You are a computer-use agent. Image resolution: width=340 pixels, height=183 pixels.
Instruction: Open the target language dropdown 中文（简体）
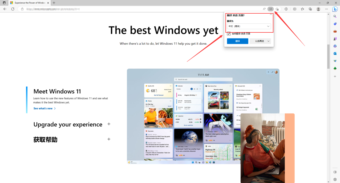click(x=249, y=26)
